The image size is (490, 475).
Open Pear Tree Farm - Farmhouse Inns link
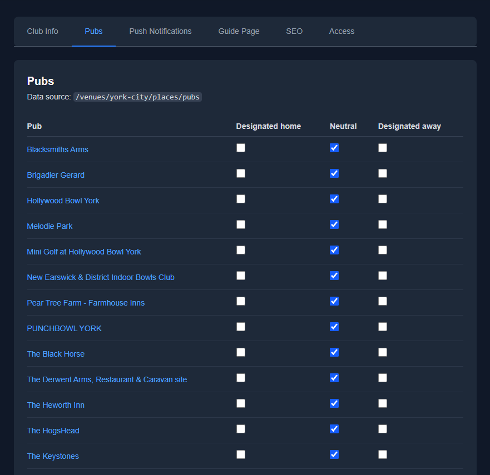(x=86, y=303)
